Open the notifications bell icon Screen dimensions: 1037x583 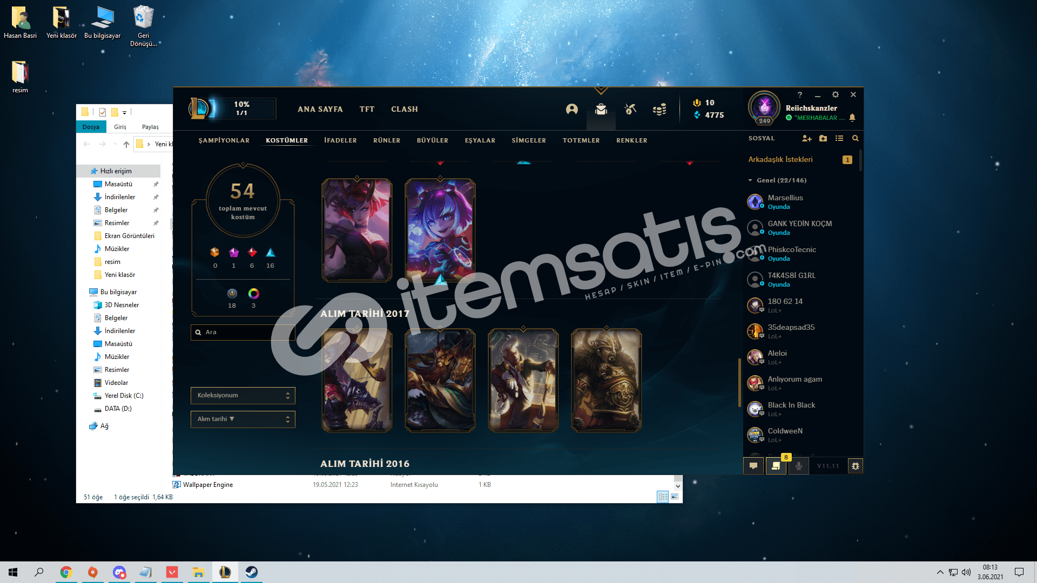(852, 118)
